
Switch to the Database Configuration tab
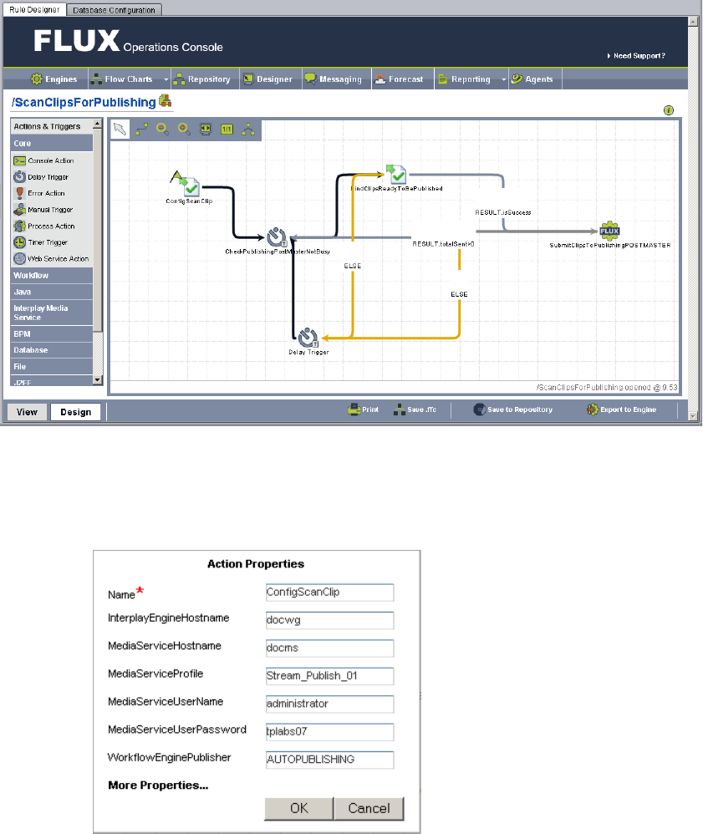tap(114, 10)
